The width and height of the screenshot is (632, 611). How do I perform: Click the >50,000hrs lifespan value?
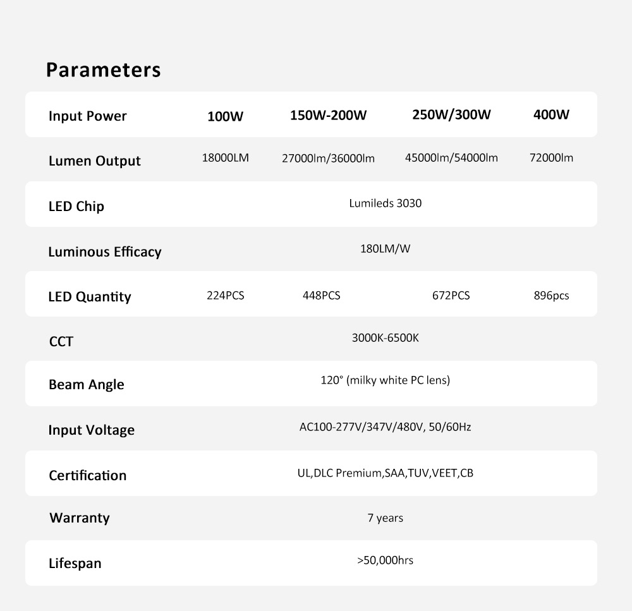[385, 560]
